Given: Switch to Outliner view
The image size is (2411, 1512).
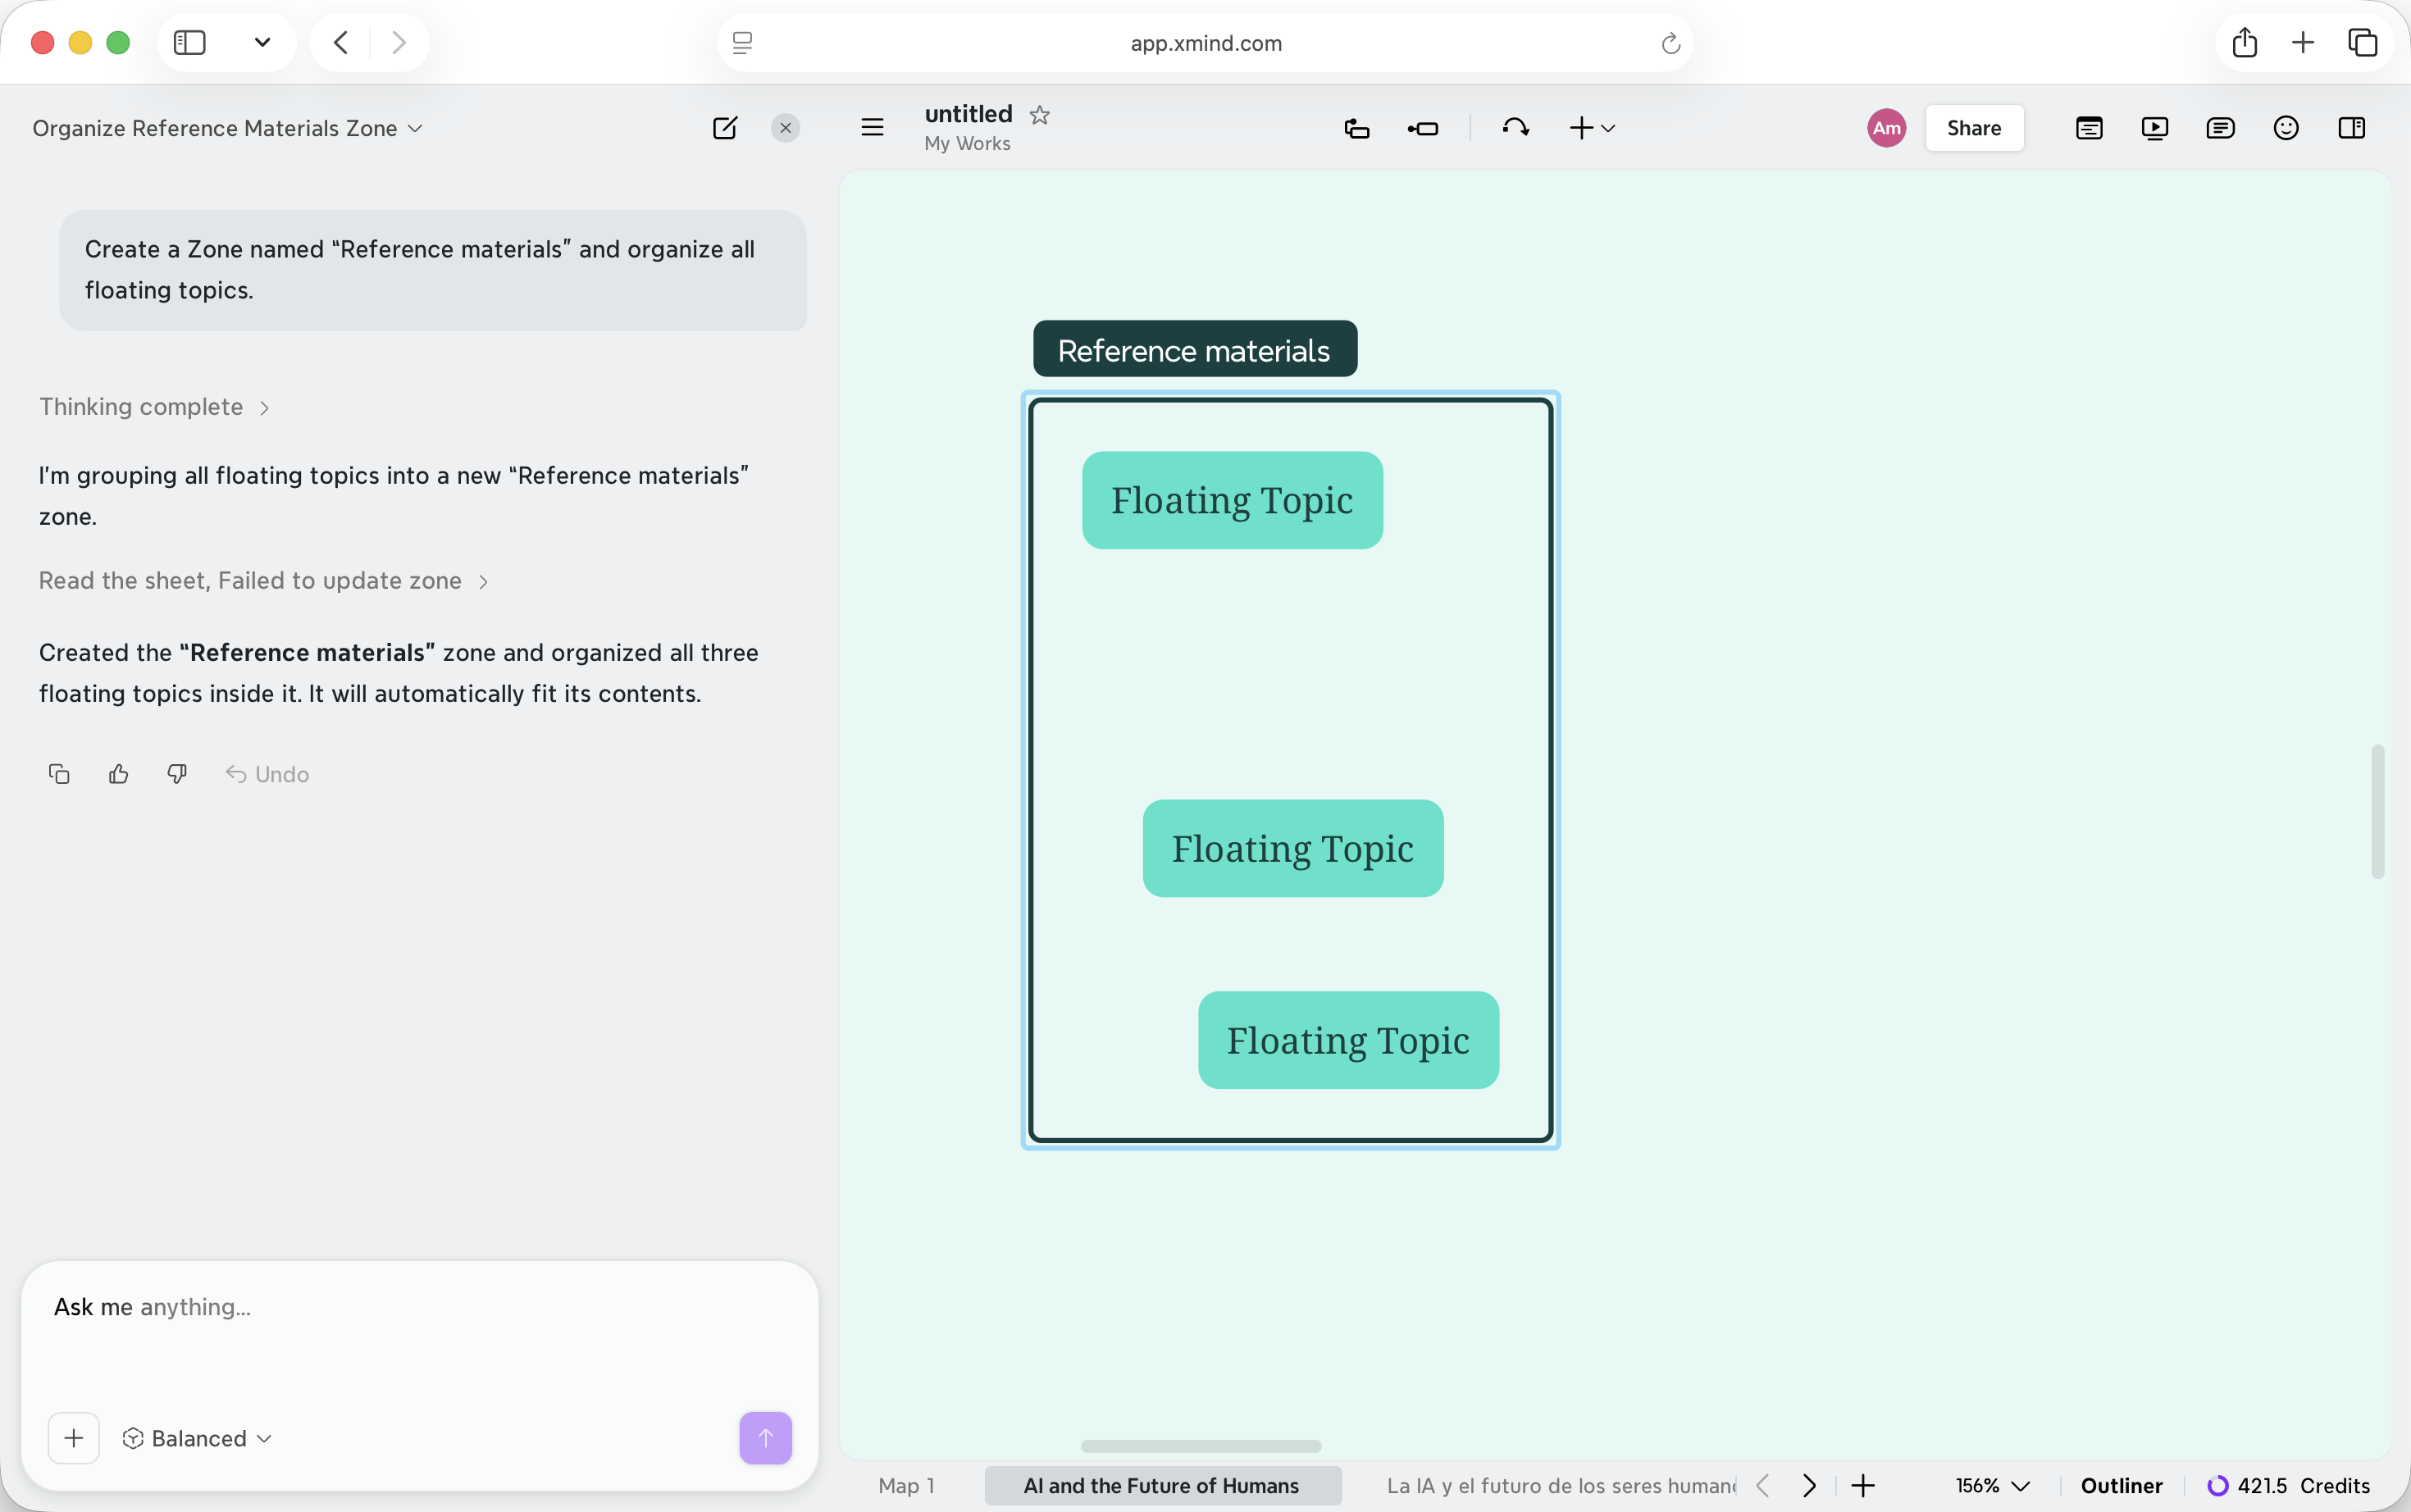Looking at the screenshot, I should tap(2122, 1486).
